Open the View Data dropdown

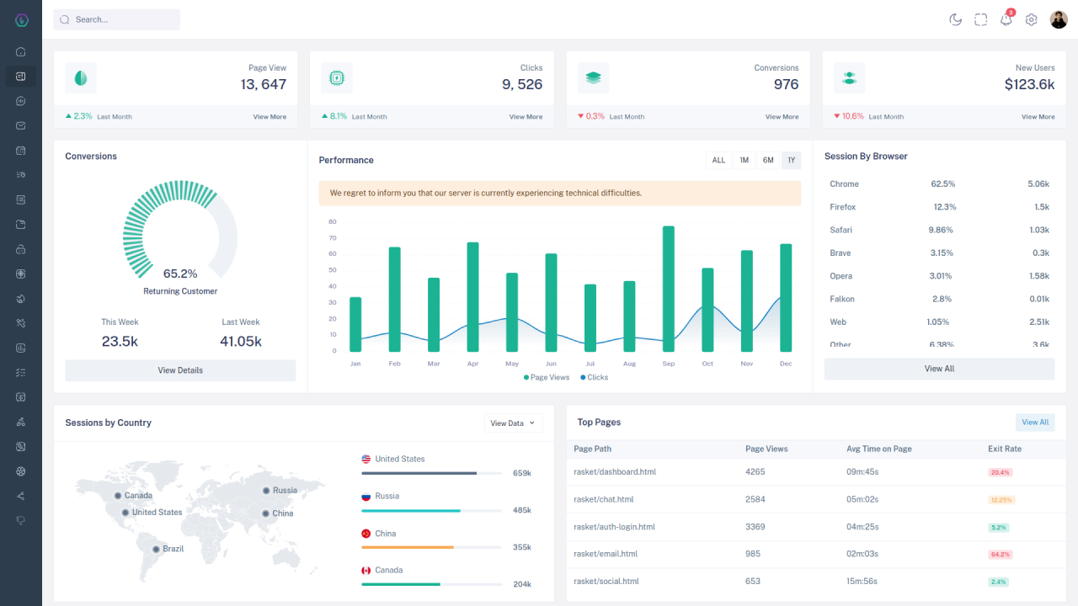(513, 423)
